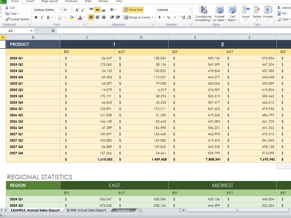
Task: Switch to the Formulas ribbon tab
Action: click(x=72, y=1)
